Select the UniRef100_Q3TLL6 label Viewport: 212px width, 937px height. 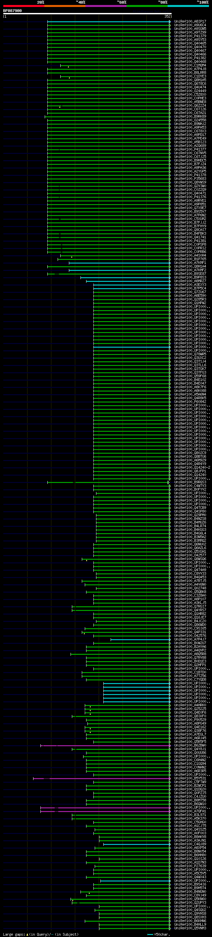190,365
